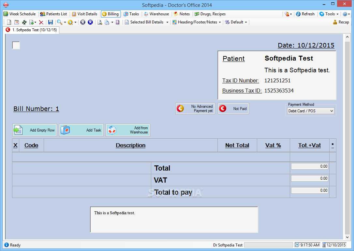Expand arrow next to gold search icon

pos(75,22)
